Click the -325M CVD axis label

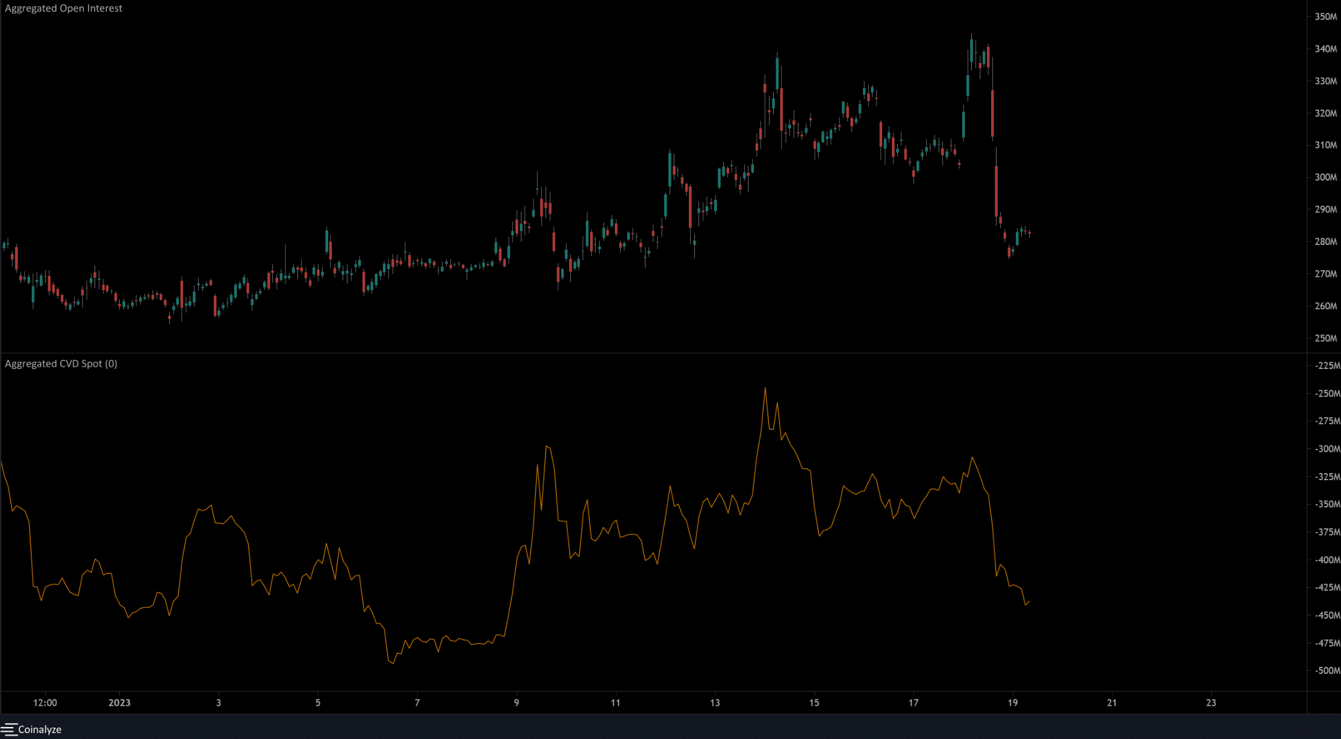1327,477
